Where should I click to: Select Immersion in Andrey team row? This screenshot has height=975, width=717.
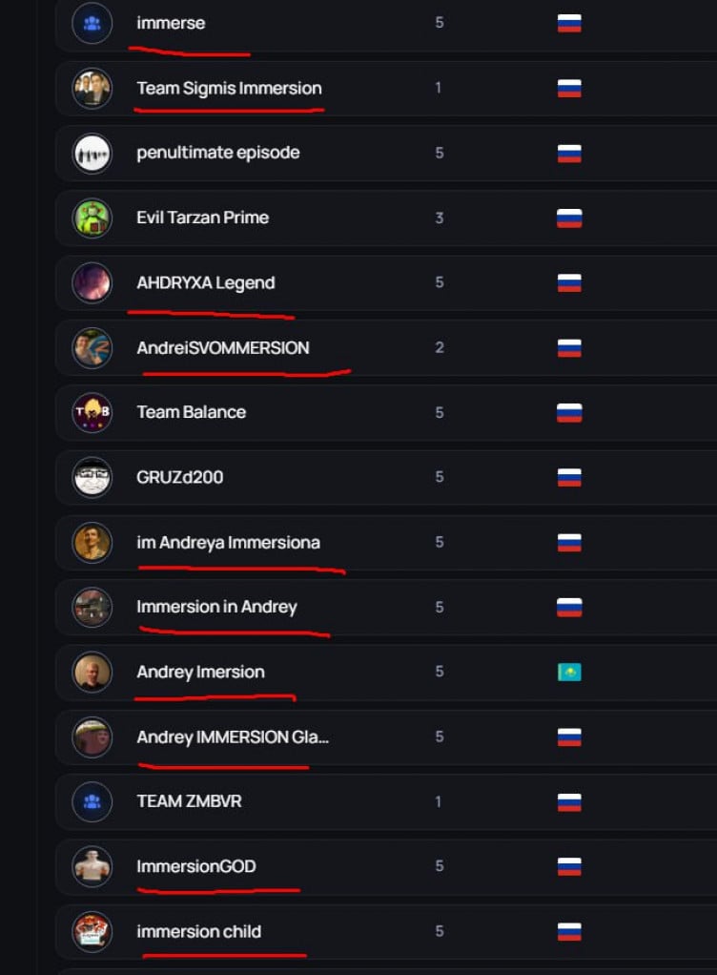(x=386, y=607)
